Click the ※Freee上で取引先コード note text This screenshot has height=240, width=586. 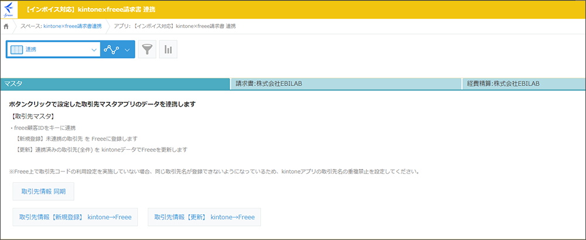[214, 172]
